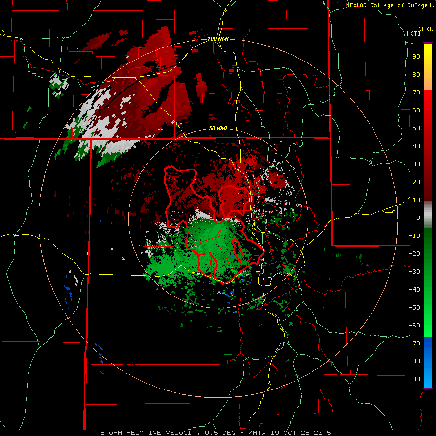This screenshot has height=436, width=436.
Task: Click the -80 value on the velocity scale
Action: [x=414, y=361]
